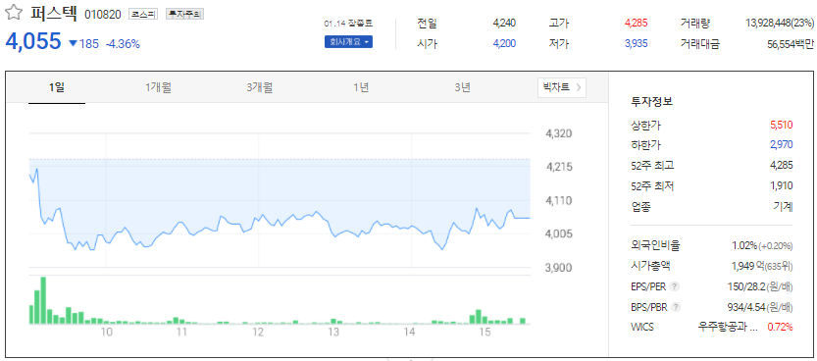The image size is (817, 361).
Task: Click the WICS change 0.72%
Action: (780, 327)
